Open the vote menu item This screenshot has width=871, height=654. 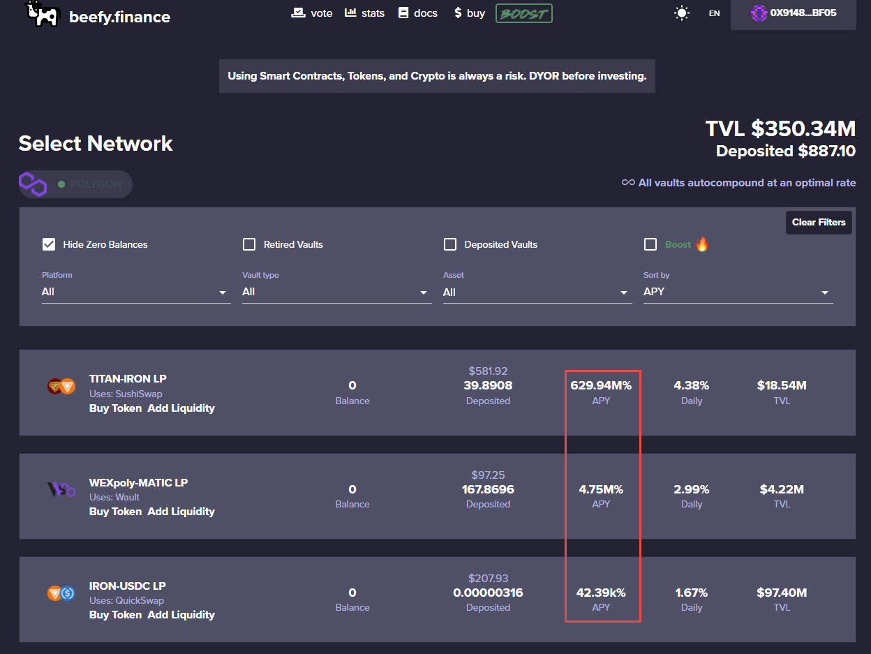click(x=312, y=13)
